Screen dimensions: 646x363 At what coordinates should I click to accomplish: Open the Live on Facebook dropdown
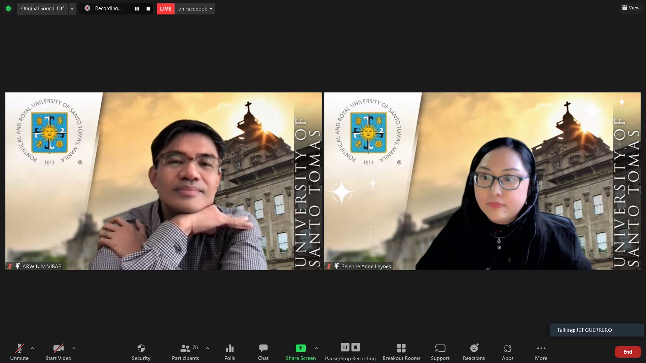click(195, 9)
